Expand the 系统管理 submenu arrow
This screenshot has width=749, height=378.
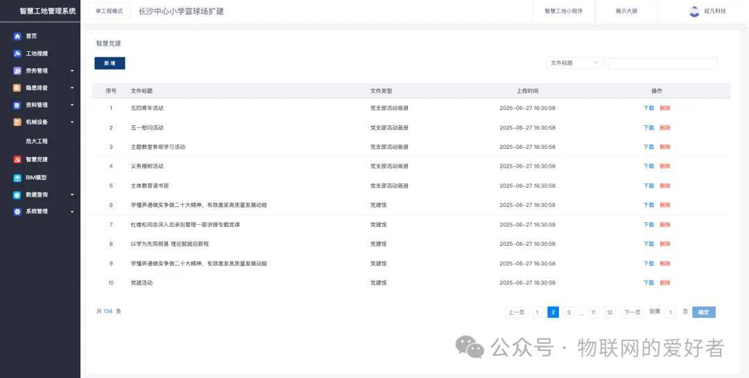[x=72, y=211]
